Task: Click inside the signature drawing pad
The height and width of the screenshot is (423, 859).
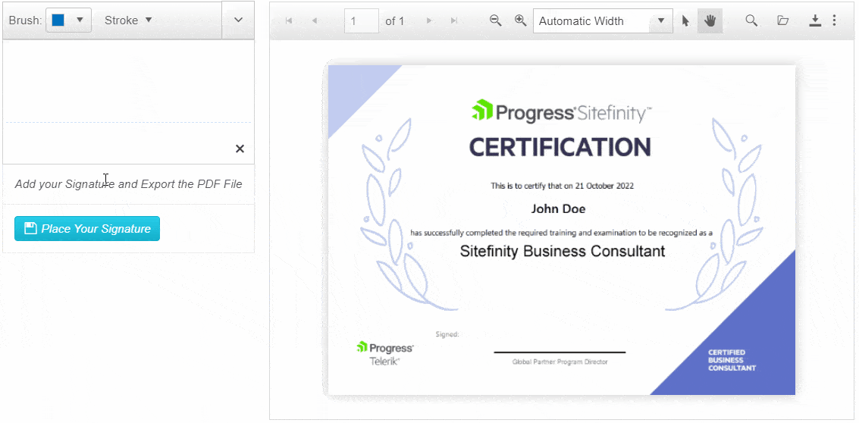Action: pyautogui.click(x=128, y=102)
